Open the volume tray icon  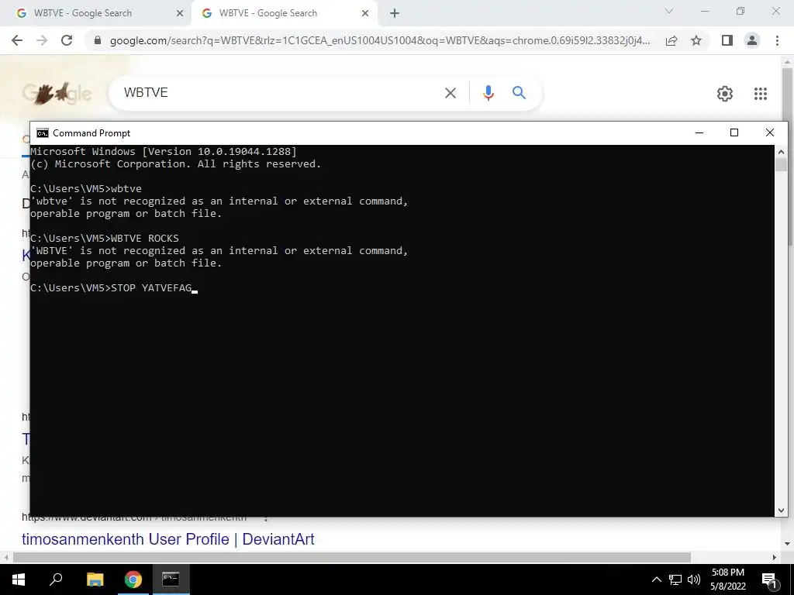click(694, 580)
